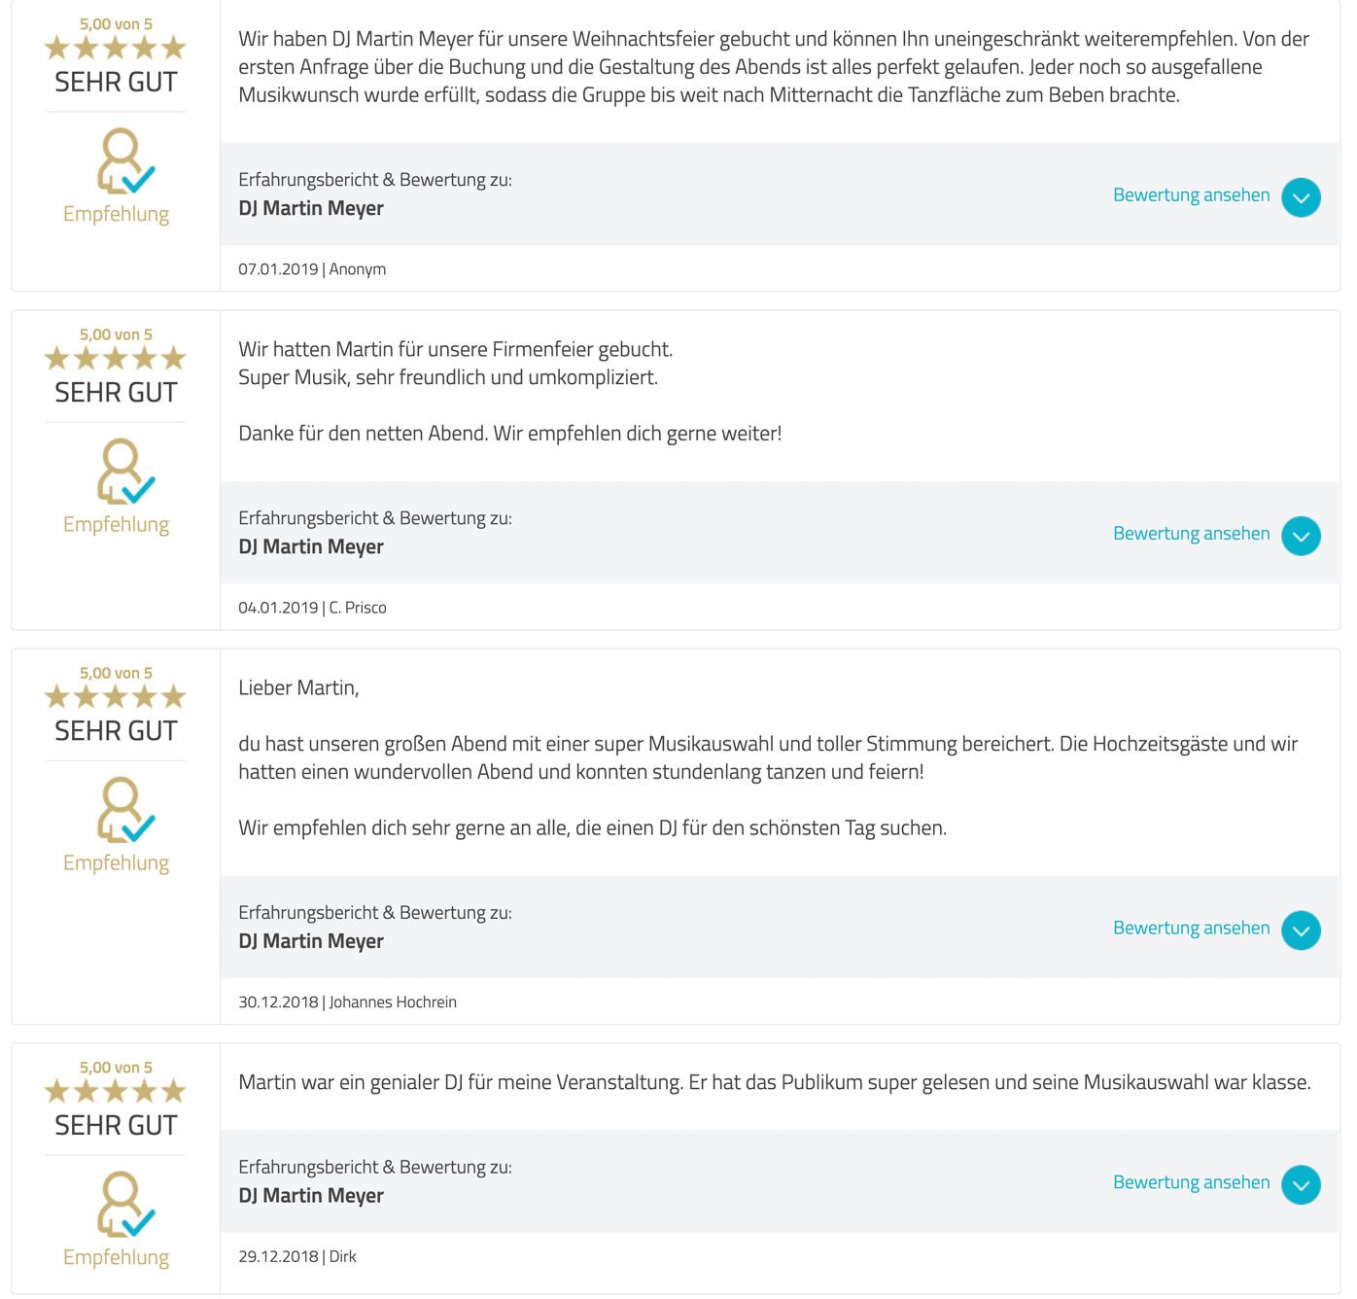
Task: Open 'Bewertung ansehen' link in Johannes Hochrein's review
Action: pos(1191,929)
